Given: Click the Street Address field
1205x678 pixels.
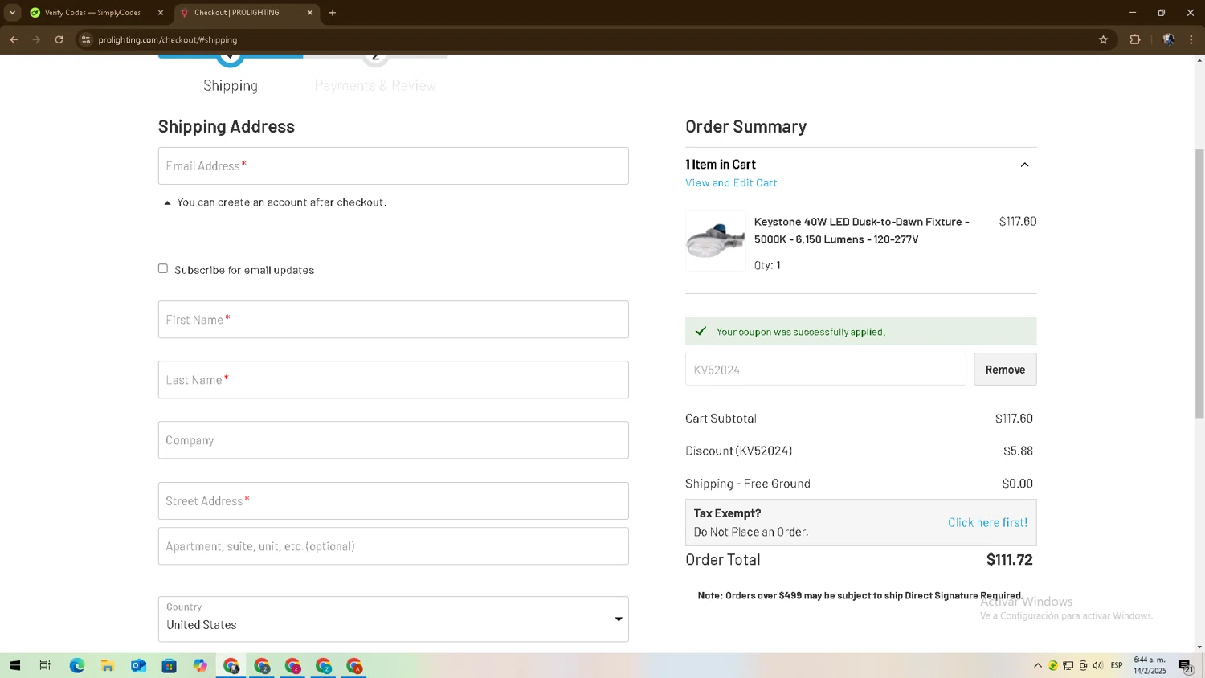Looking at the screenshot, I should pyautogui.click(x=394, y=501).
